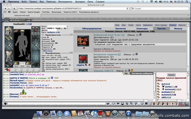The width and height of the screenshot is (191, 119).
Task: Add bookmark with Safari plus button
Action: coord(14,9)
